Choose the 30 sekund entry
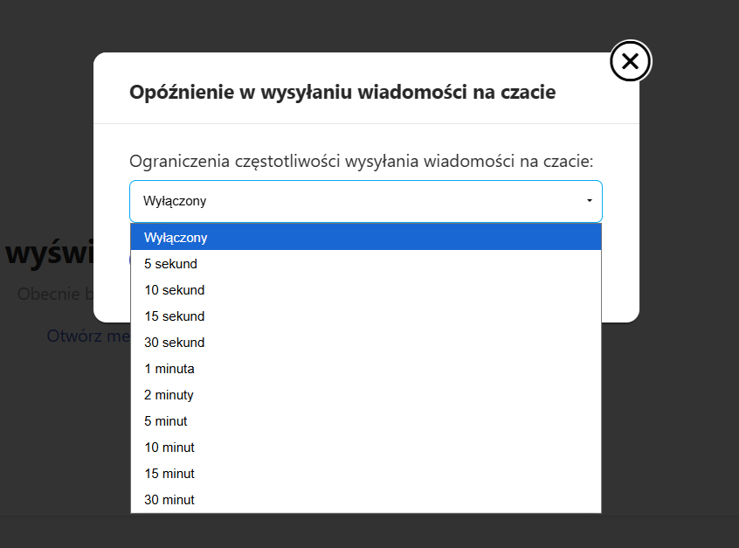 click(x=366, y=343)
